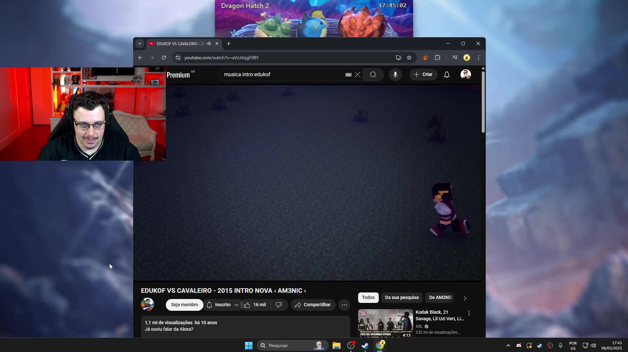Screen dimensions: 628x352
Task: Open the Chrome profile avatar
Action: 467,58
